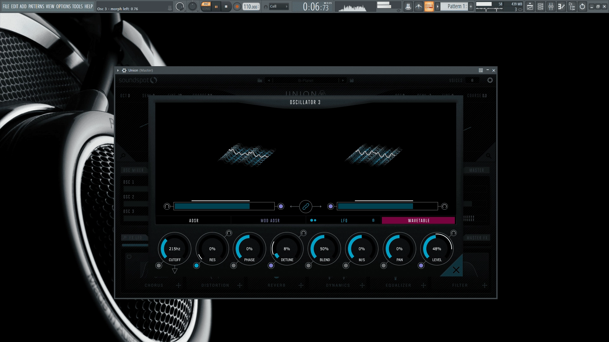Open the VIEW menu
Screen dimensions: 609x342
tap(50, 6)
